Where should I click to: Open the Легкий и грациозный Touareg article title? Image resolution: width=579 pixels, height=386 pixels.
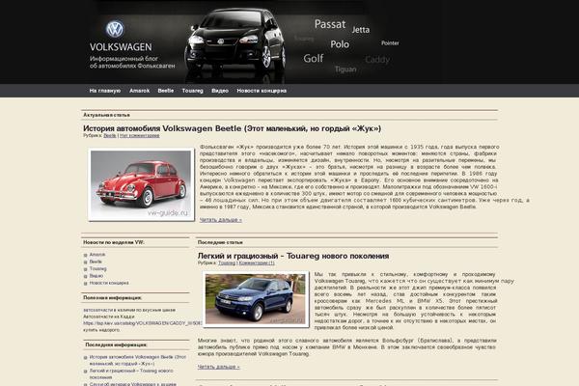tap(293, 256)
